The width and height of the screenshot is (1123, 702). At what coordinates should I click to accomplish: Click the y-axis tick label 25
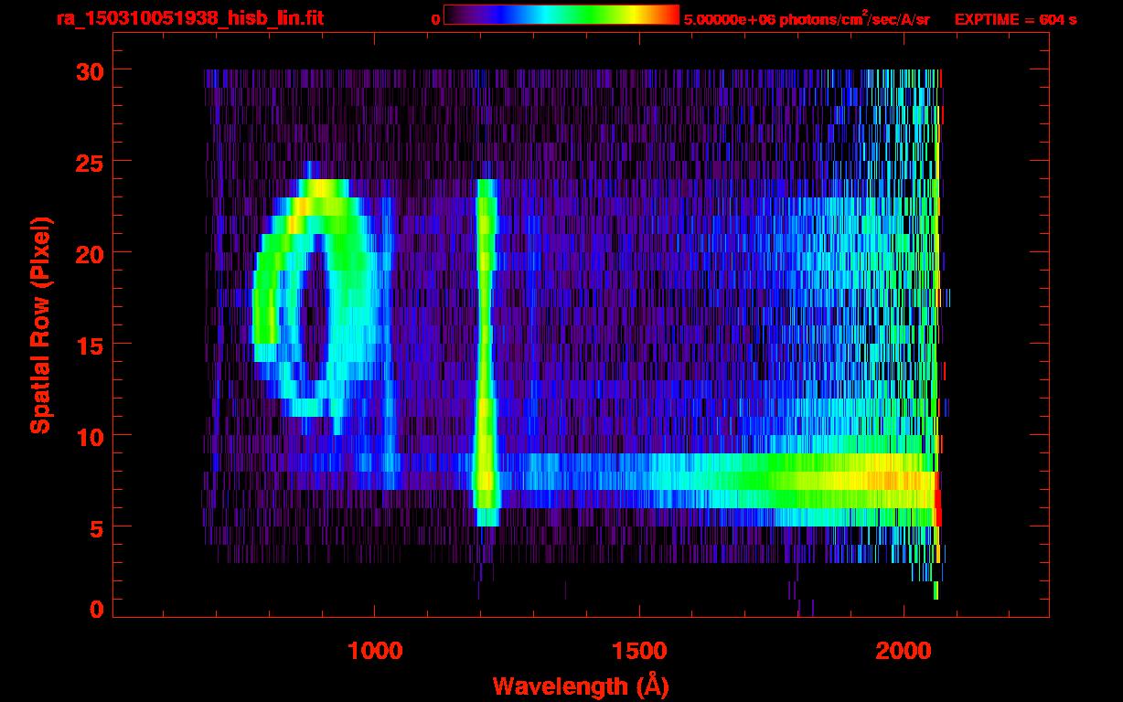[x=89, y=162]
